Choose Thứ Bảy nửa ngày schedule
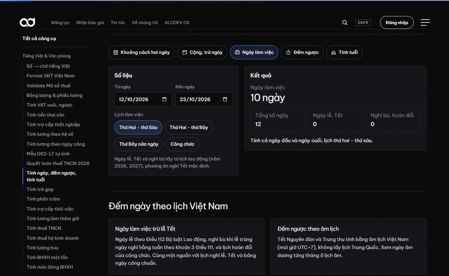This screenshot has width=449, height=276. pyautogui.click(x=139, y=144)
